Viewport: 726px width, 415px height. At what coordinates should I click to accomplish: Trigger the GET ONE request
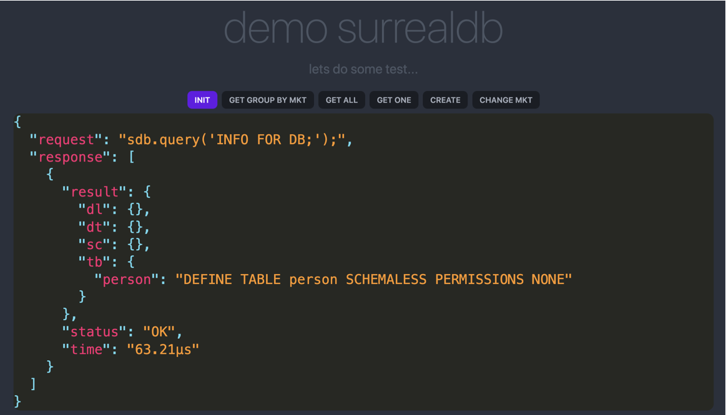(x=393, y=100)
